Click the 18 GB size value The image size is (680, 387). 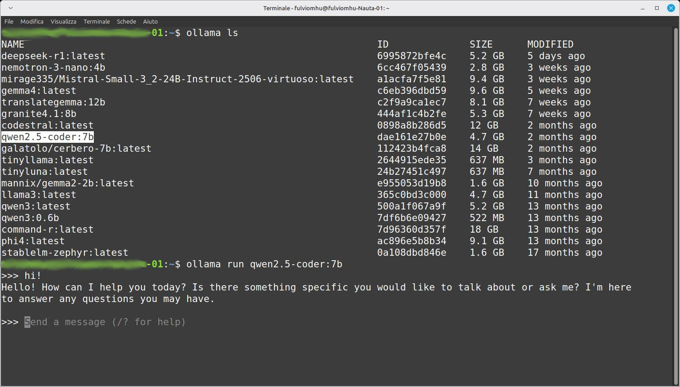tap(484, 230)
